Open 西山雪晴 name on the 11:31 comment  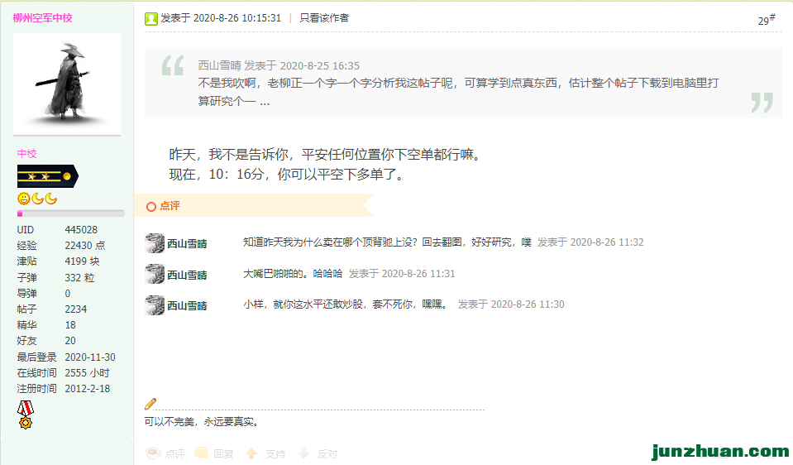pos(187,276)
